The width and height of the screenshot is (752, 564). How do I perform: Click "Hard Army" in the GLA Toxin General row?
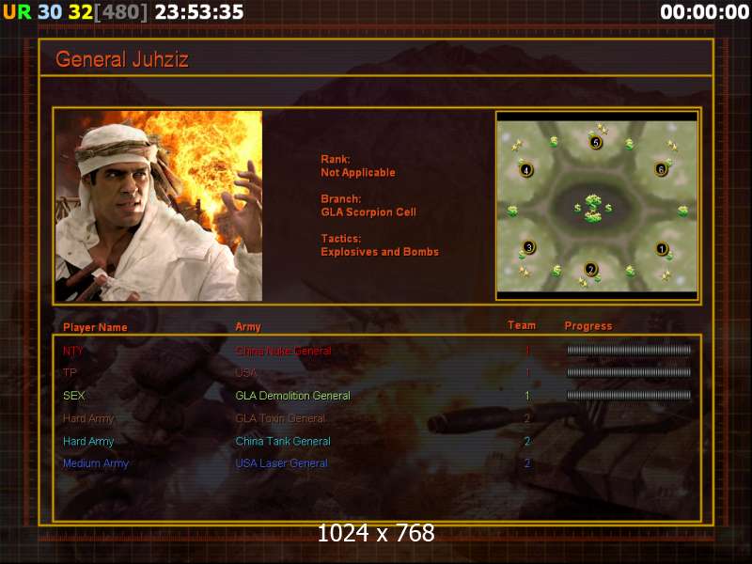[88, 418]
